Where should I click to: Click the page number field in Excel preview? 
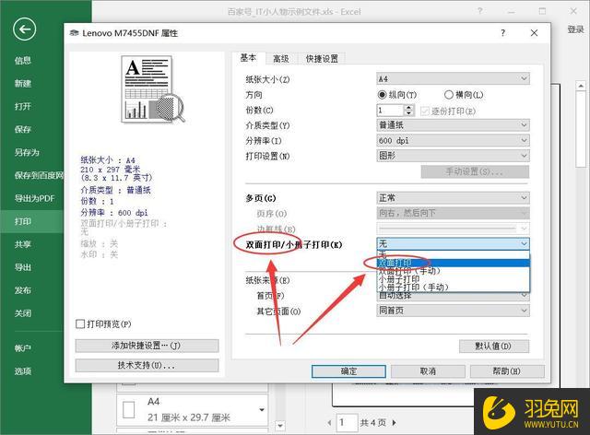tap(347, 423)
